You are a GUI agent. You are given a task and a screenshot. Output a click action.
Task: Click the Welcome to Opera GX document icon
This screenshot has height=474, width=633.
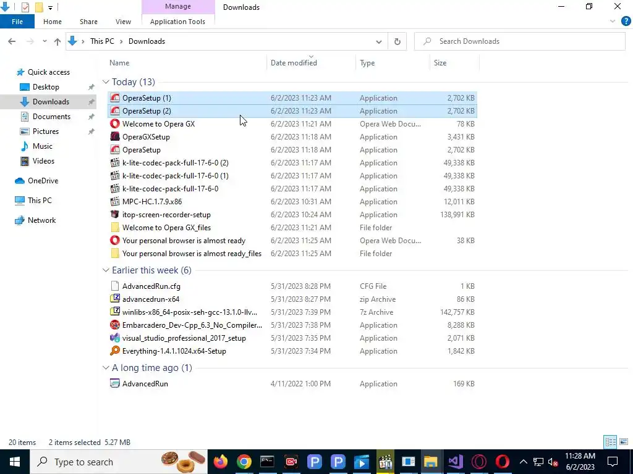[115, 123]
